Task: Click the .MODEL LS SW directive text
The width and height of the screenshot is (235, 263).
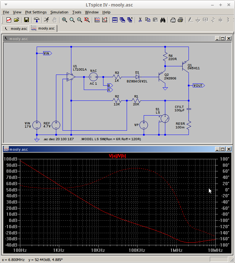Action: click(x=111, y=139)
